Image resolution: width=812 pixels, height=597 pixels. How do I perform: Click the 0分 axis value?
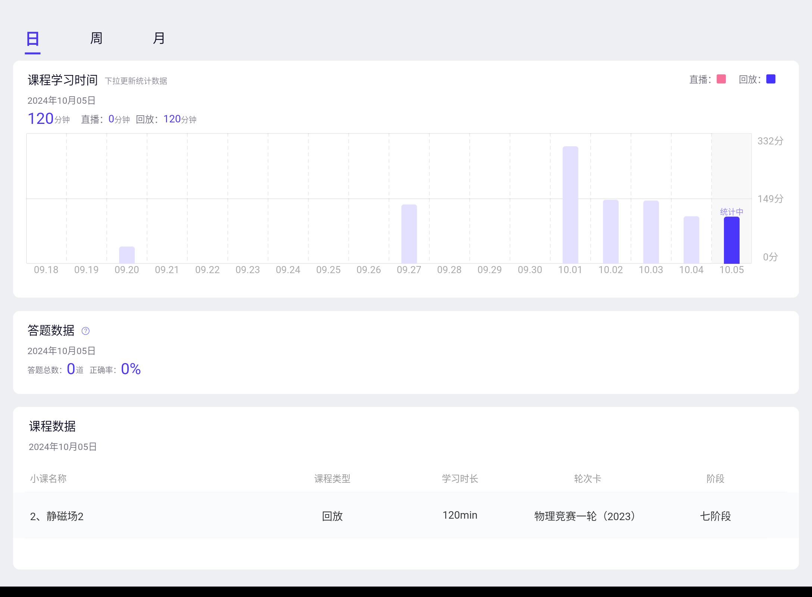(x=771, y=257)
